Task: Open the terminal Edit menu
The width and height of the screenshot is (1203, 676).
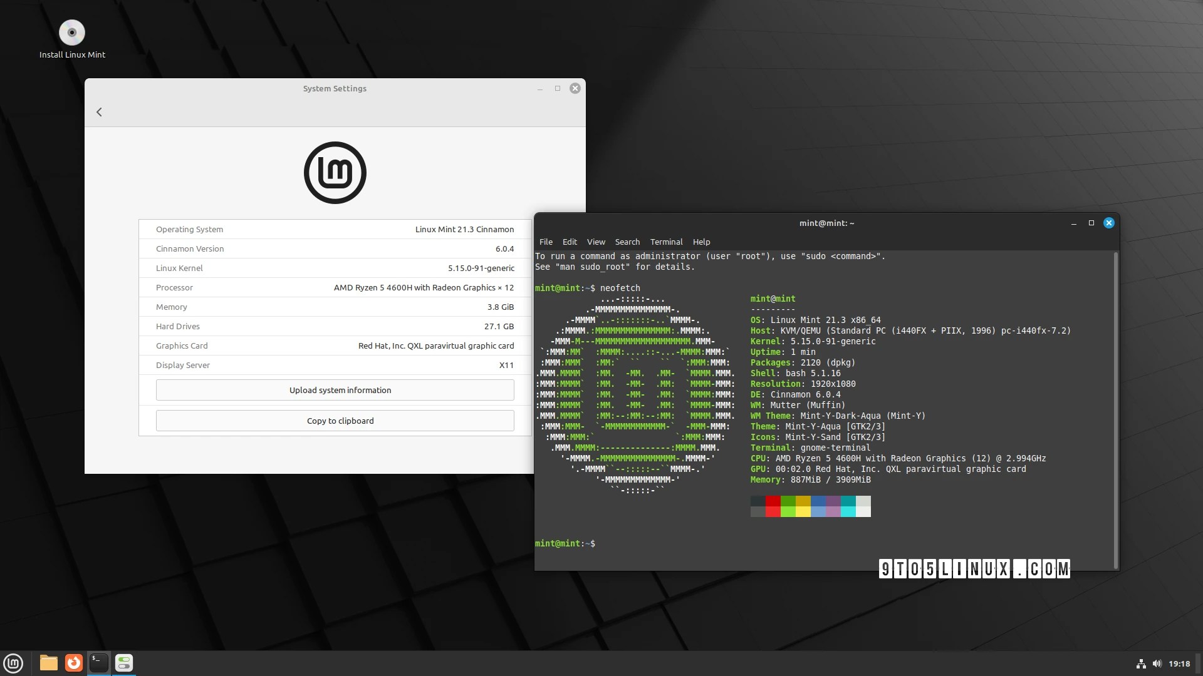Action: click(x=570, y=242)
